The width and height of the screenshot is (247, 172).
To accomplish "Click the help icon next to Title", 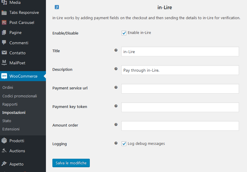I will (116, 50).
